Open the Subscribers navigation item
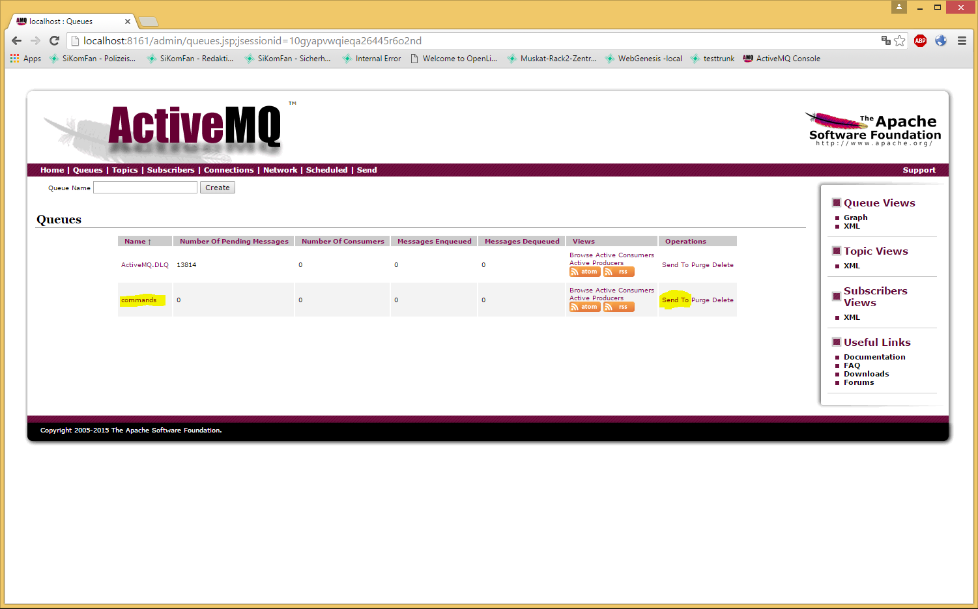 (171, 170)
